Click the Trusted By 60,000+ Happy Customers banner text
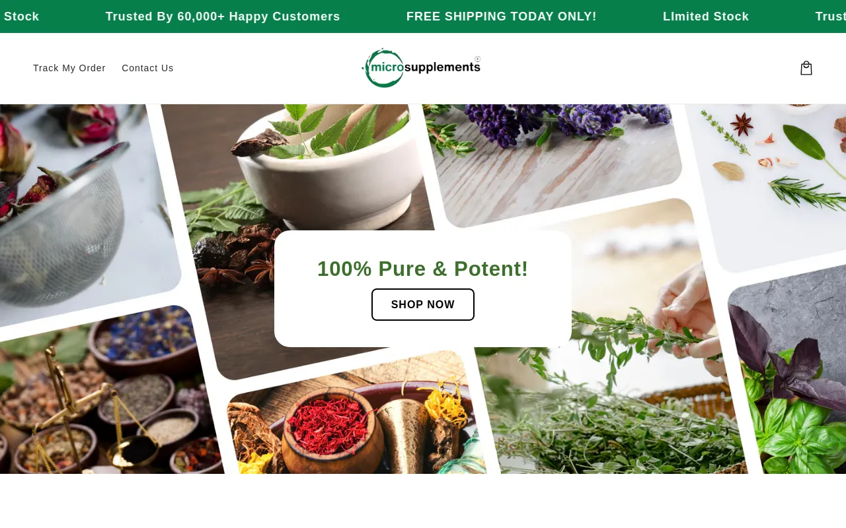 [x=223, y=16]
